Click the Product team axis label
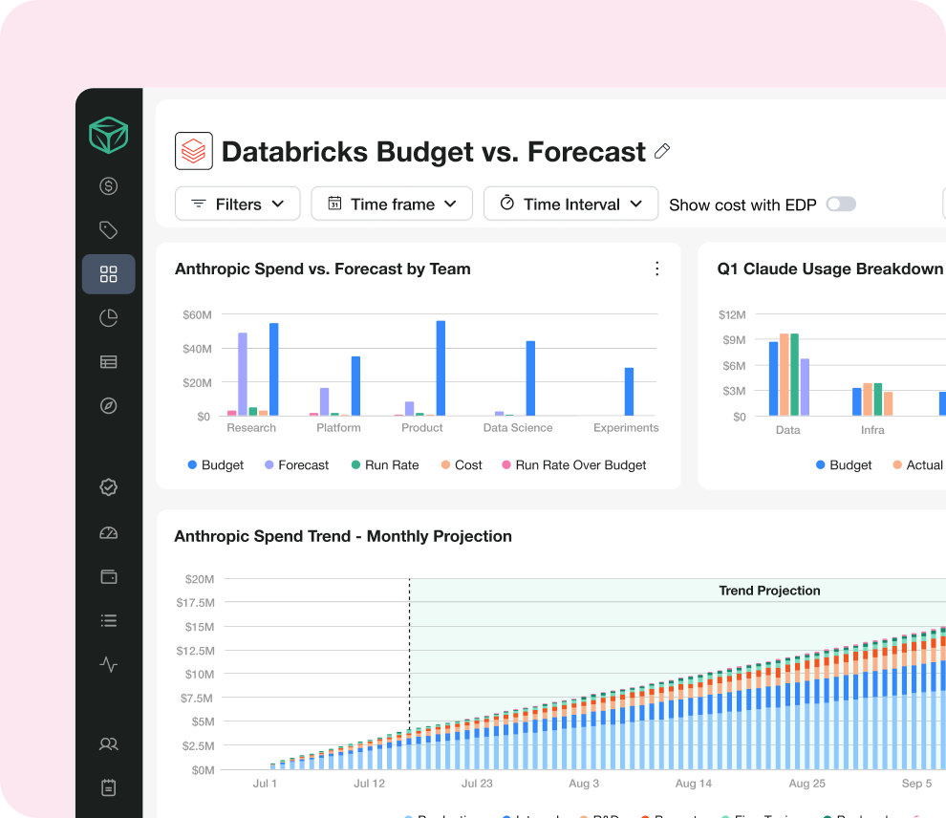Viewport: 946px width, 818px height. [421, 428]
